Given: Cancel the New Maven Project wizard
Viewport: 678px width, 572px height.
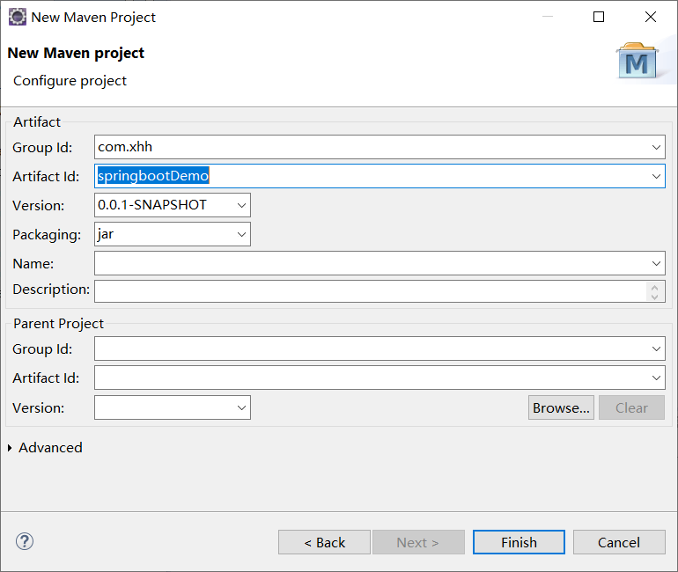Looking at the screenshot, I should (619, 542).
